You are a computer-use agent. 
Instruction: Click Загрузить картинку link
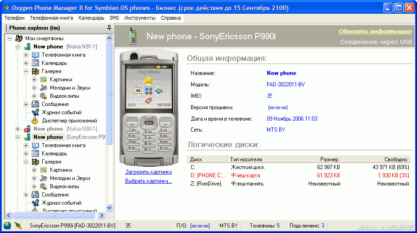point(148,172)
